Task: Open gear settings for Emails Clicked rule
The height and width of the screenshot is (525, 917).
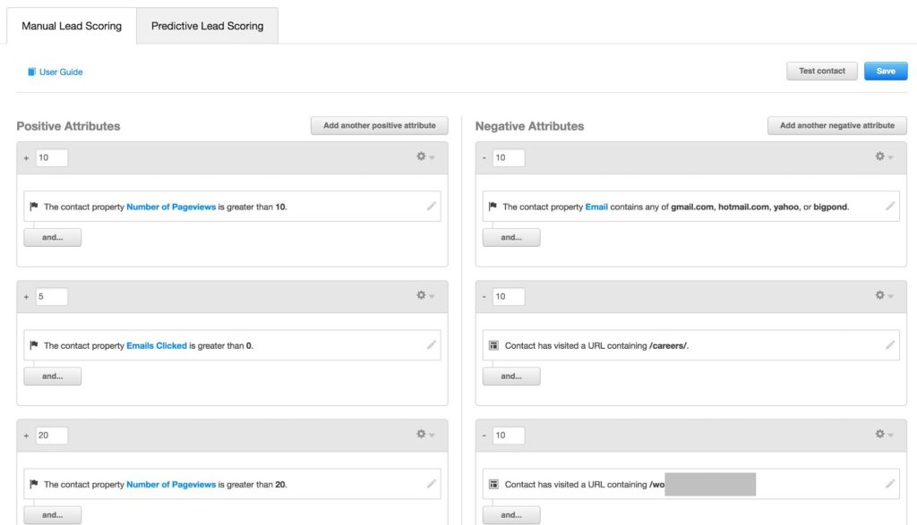Action: coord(425,295)
